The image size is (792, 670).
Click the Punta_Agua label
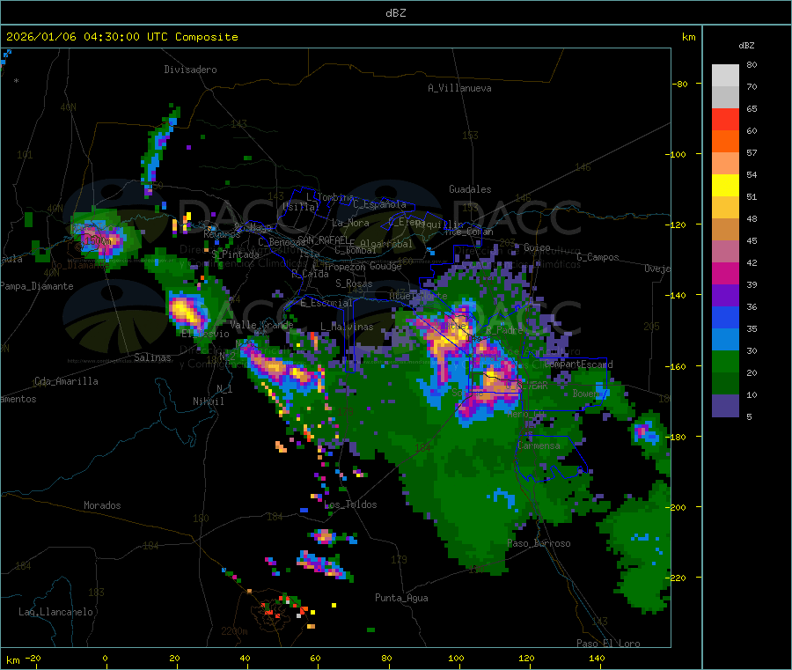click(x=401, y=598)
